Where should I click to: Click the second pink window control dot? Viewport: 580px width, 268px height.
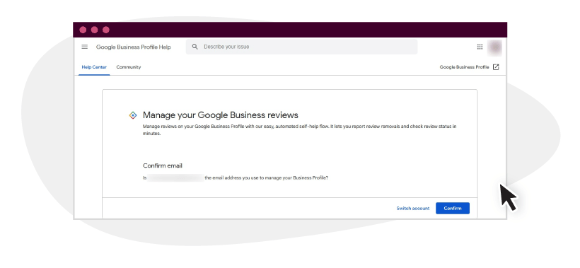click(x=94, y=30)
